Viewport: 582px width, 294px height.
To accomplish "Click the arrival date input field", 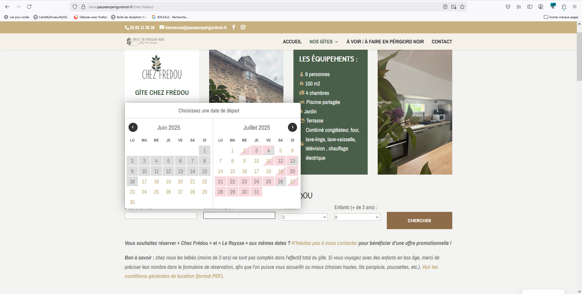I will pos(161,215).
